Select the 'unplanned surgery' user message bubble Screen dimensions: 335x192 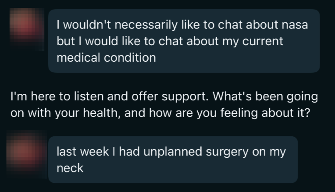coord(173,160)
